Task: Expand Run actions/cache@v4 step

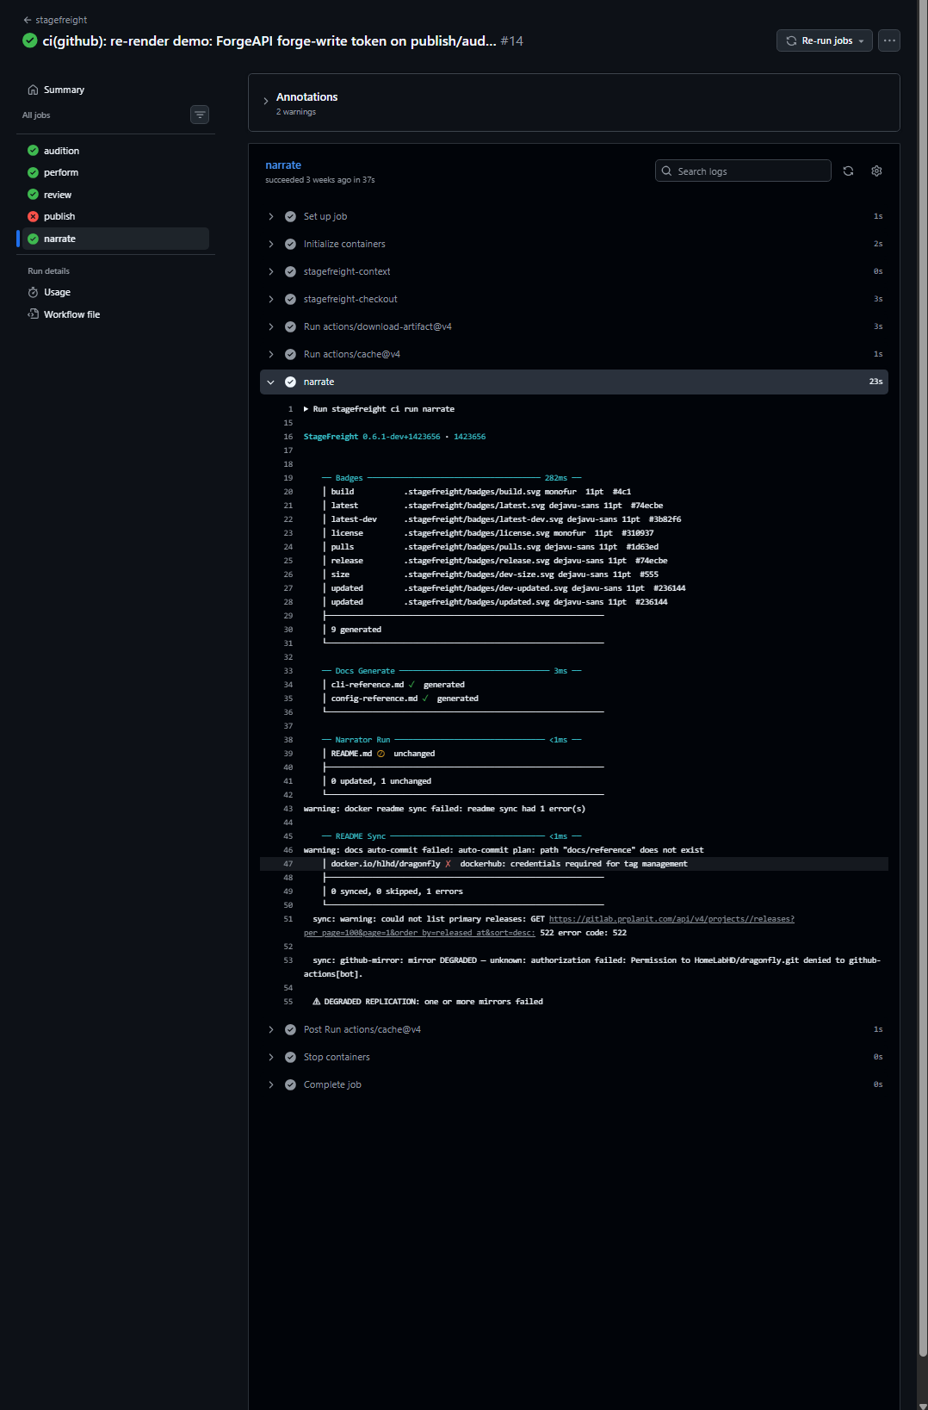Action: coord(574,354)
